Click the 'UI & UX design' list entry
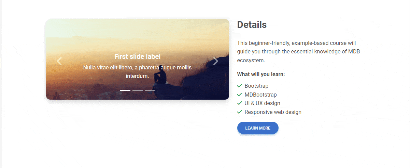 [262, 103]
